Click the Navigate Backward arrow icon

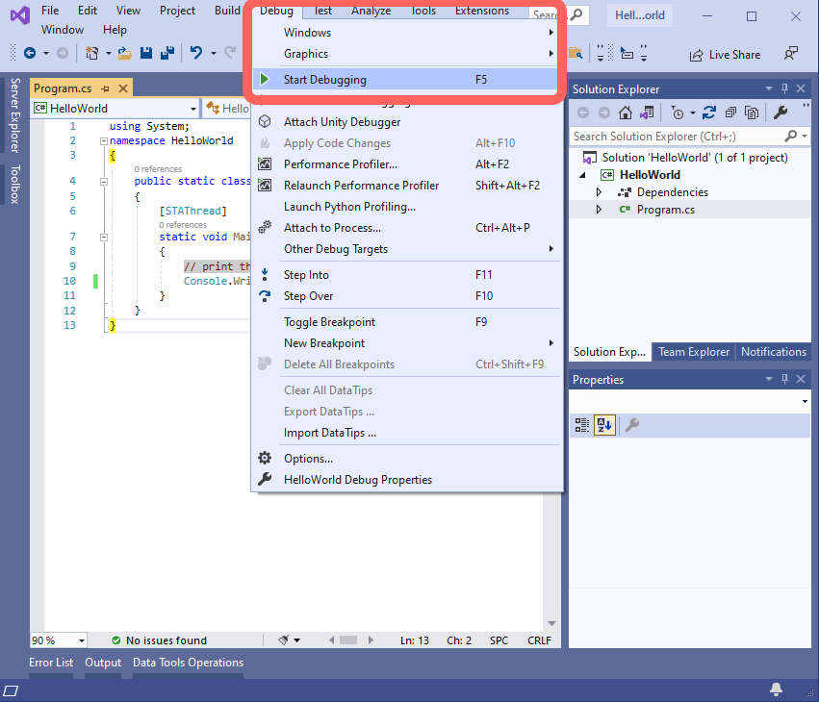pyautogui.click(x=30, y=53)
